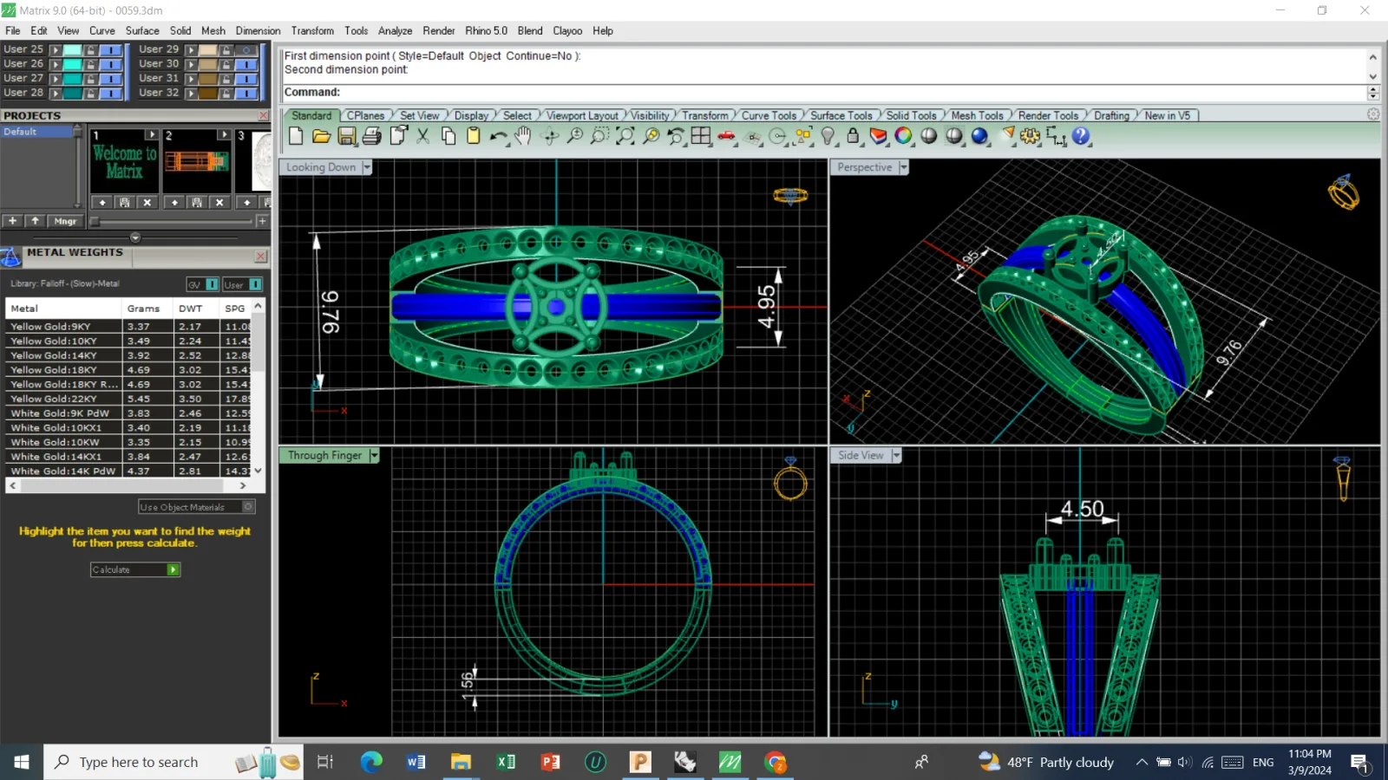1388x780 pixels.
Task: Click the Command input field
Action: coord(824,92)
